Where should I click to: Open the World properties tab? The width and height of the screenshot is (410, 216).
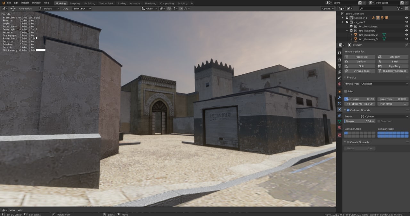(340, 84)
